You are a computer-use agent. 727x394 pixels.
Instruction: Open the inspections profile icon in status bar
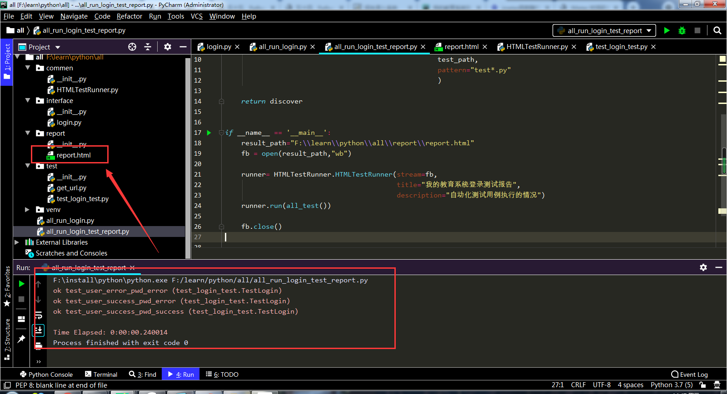pos(717,385)
